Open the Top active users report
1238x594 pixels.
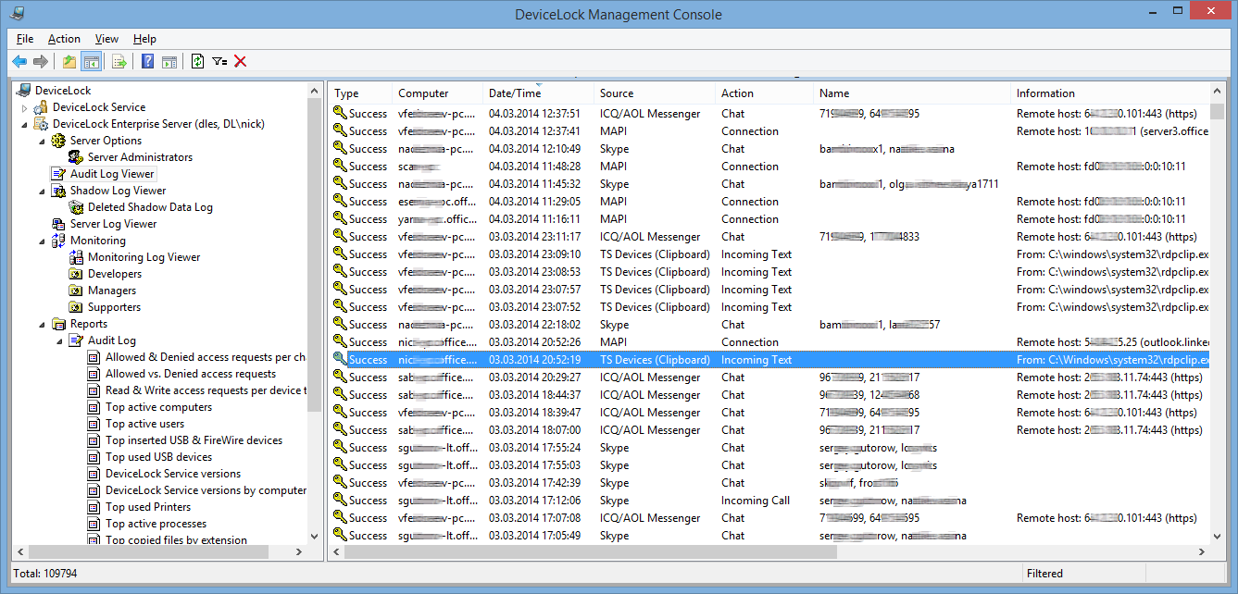(x=144, y=424)
